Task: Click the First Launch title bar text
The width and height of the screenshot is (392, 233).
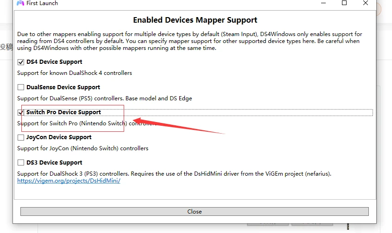Action: pyautogui.click(x=42, y=3)
